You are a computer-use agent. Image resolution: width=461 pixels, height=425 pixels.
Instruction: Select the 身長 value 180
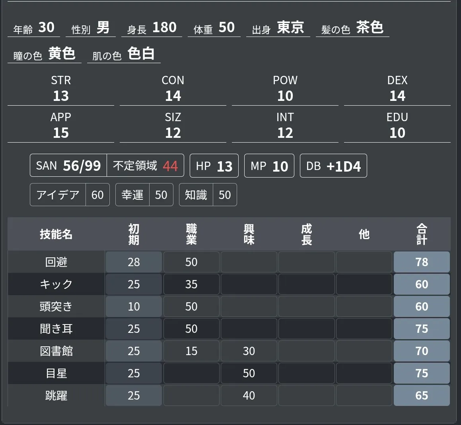[164, 28]
